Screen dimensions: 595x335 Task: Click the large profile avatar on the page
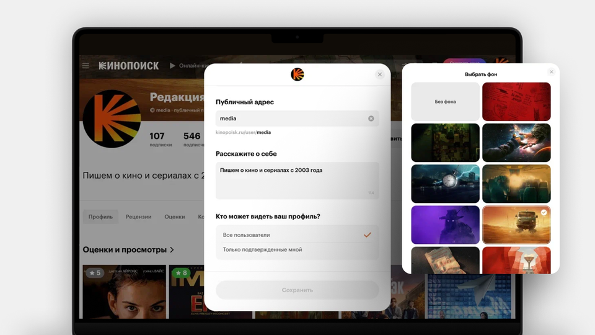coord(112,119)
